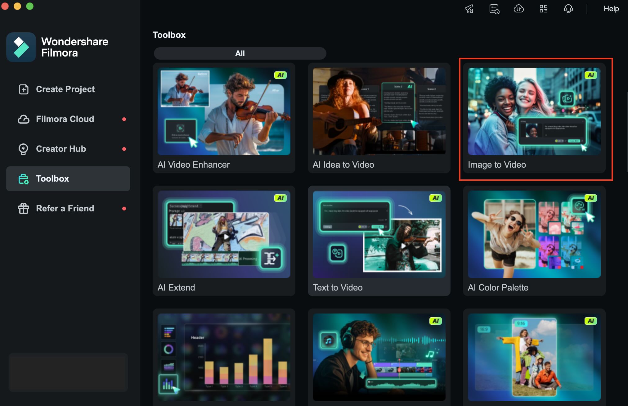Image resolution: width=628 pixels, height=406 pixels.
Task: Select the All filter tab
Action: tap(240, 53)
